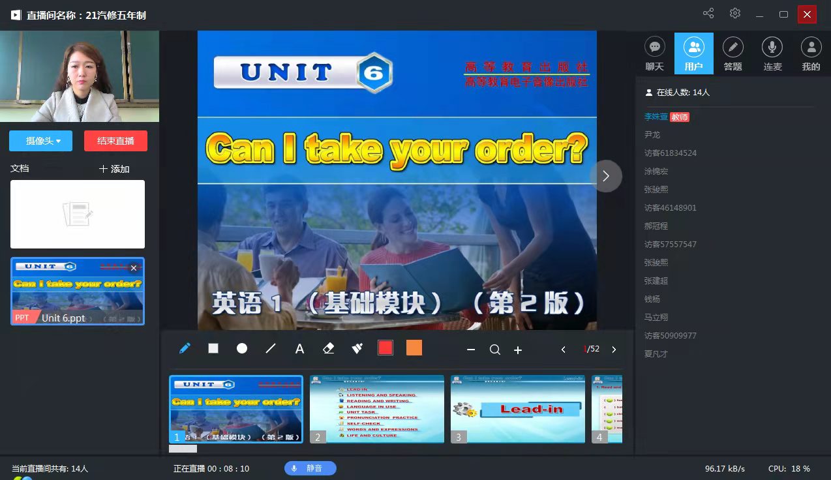The image size is (831, 480).
Task: Advance slide with right arrow overlay
Action: (x=606, y=176)
